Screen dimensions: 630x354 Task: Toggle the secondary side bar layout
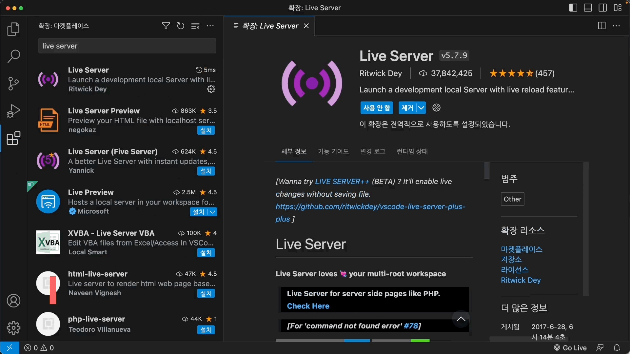point(602,8)
